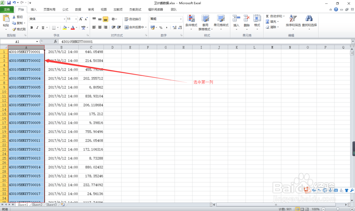Click the Help question mark icon
Viewport: 355px width, 211px height.
(336, 10)
